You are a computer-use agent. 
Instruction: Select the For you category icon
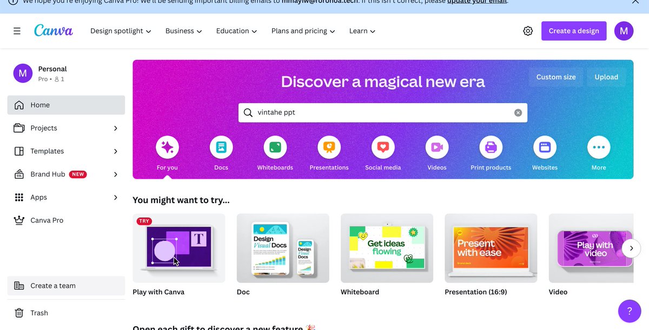click(167, 147)
